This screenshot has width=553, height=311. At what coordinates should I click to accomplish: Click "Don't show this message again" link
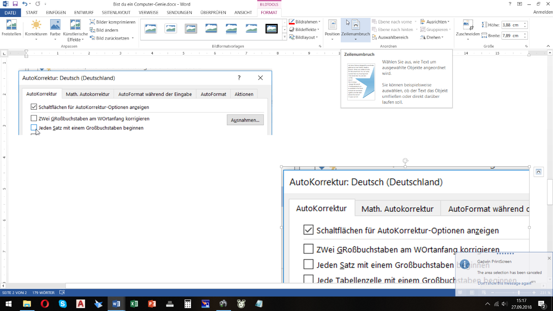[x=504, y=283]
